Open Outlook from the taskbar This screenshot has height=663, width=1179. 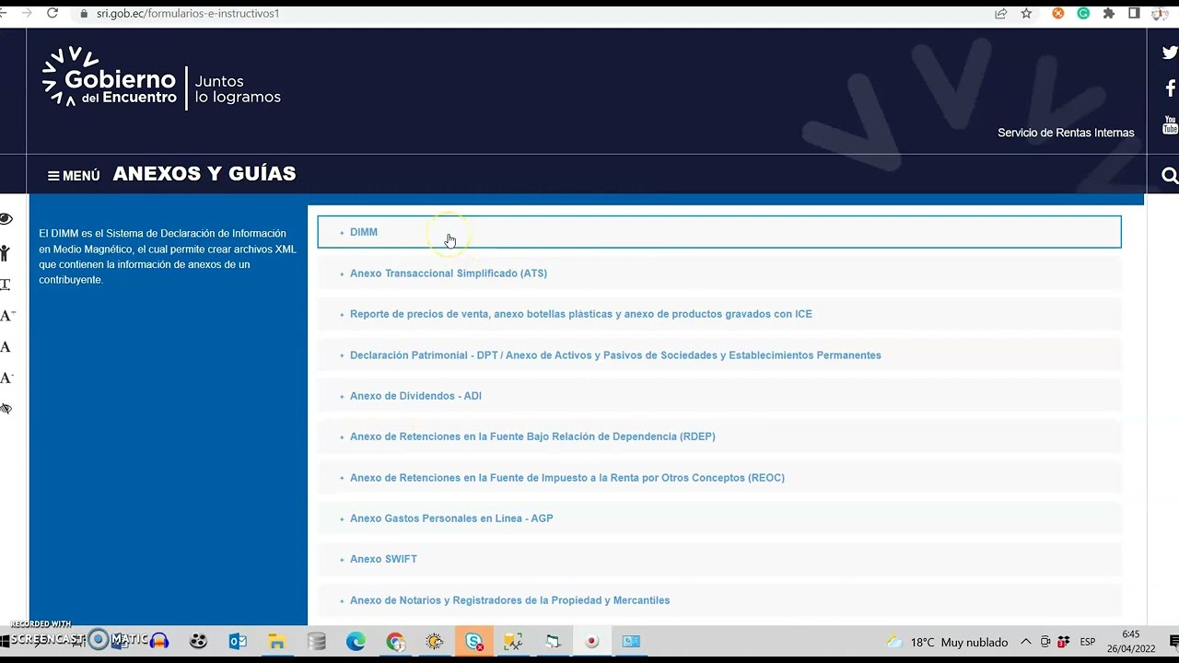pyautogui.click(x=238, y=642)
